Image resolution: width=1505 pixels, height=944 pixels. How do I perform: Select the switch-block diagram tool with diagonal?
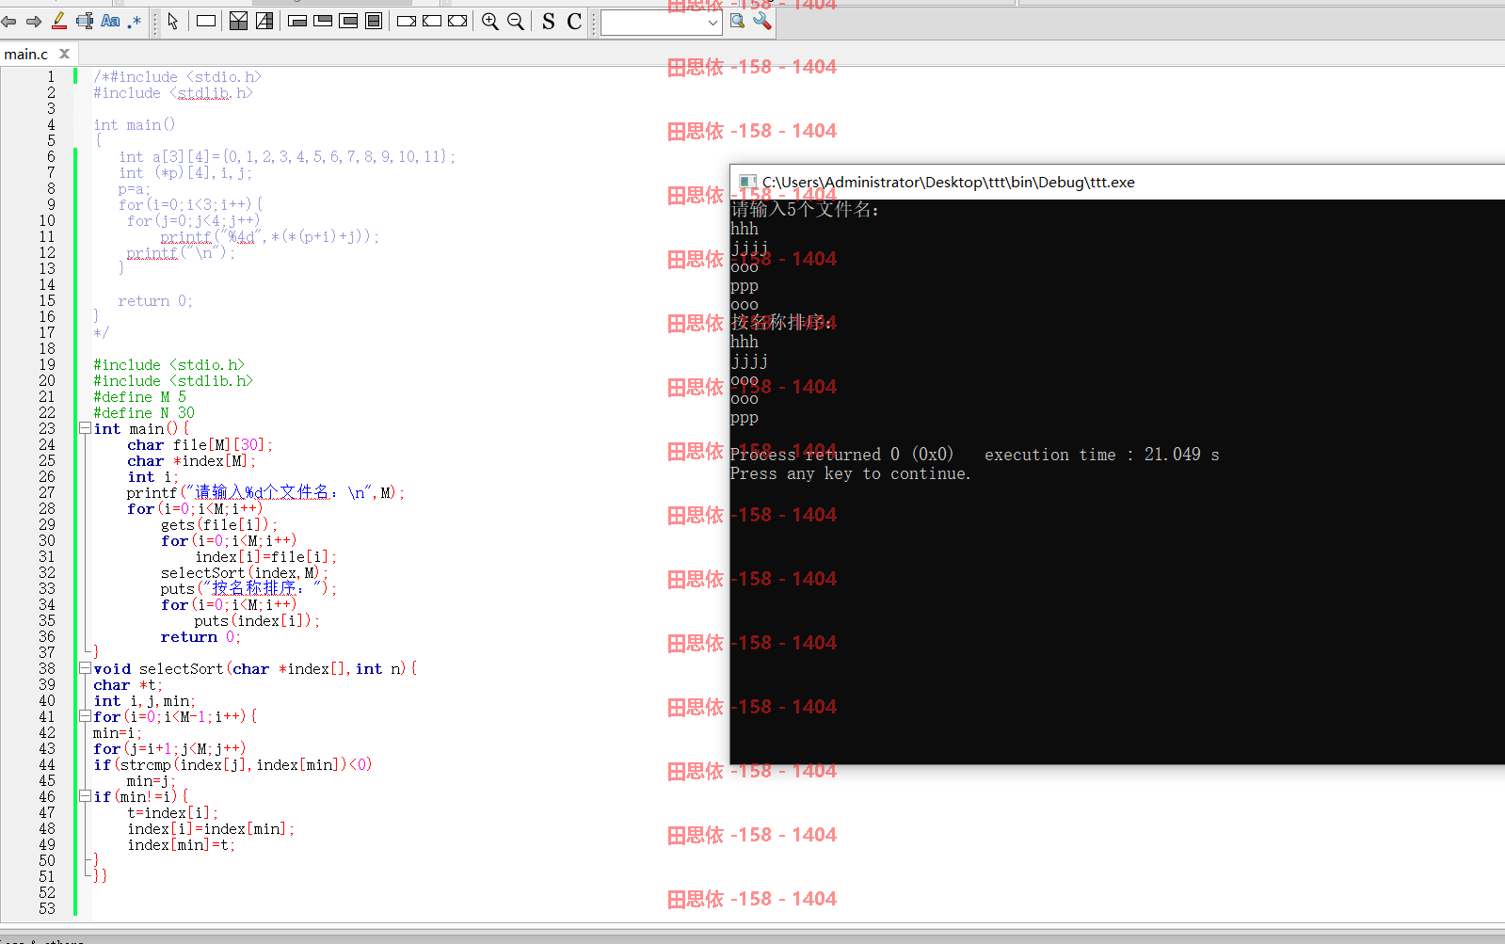(264, 21)
